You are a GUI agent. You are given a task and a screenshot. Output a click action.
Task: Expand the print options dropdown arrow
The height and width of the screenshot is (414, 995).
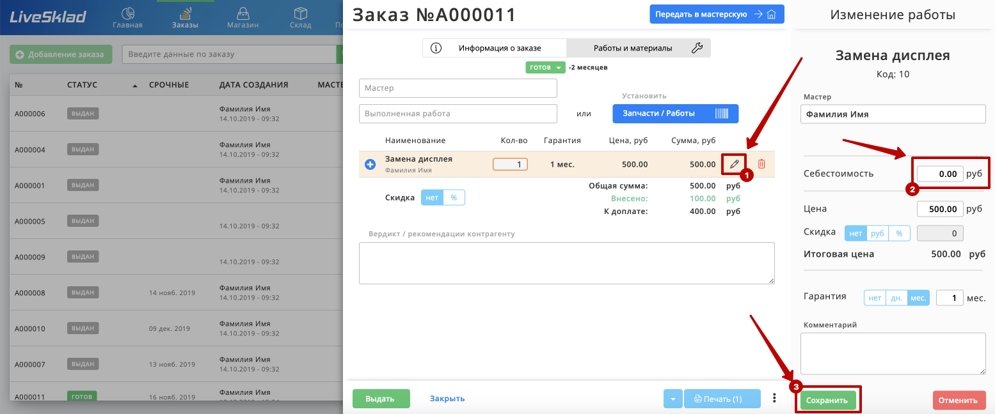pyautogui.click(x=673, y=399)
